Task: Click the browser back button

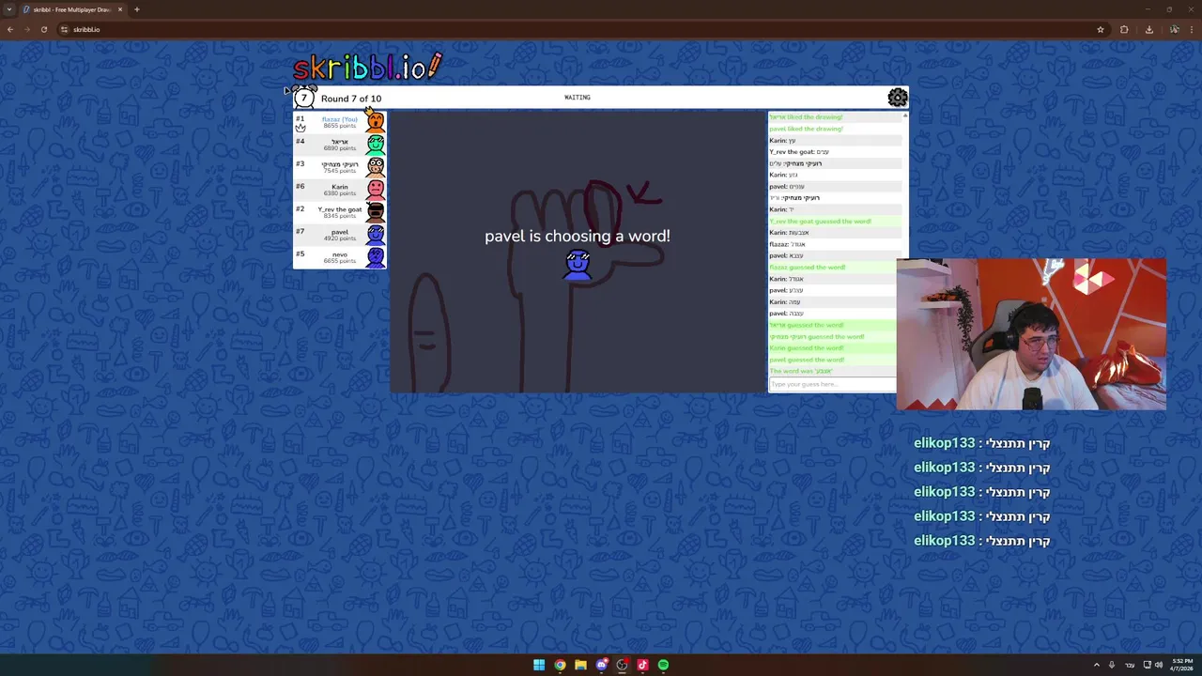Action: click(x=10, y=29)
